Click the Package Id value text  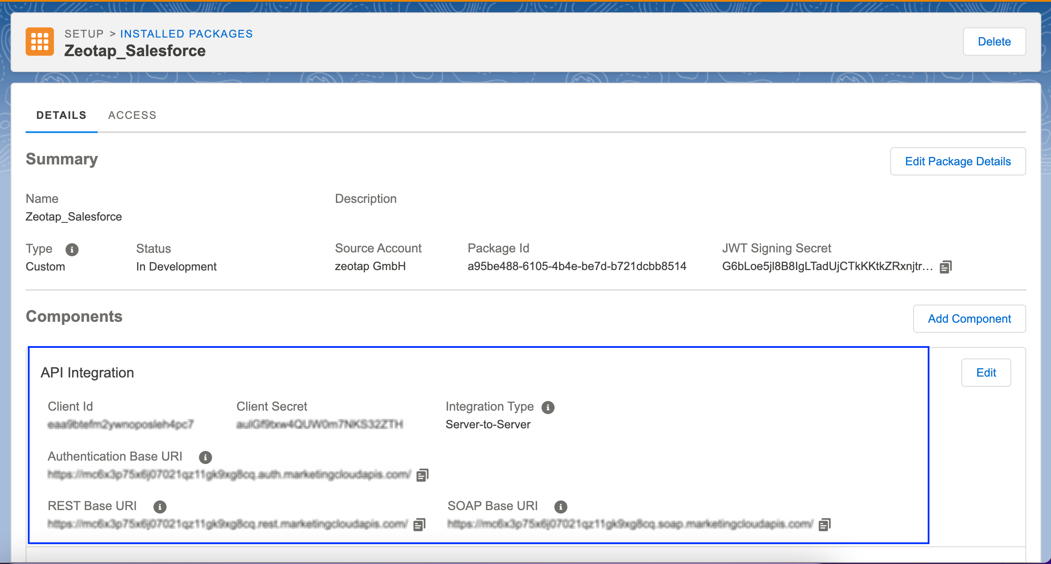click(576, 267)
